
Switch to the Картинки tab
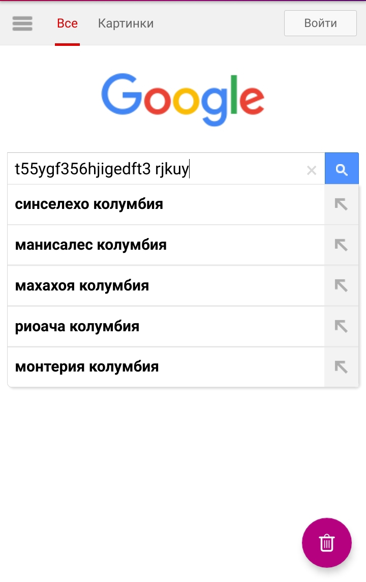pos(126,23)
